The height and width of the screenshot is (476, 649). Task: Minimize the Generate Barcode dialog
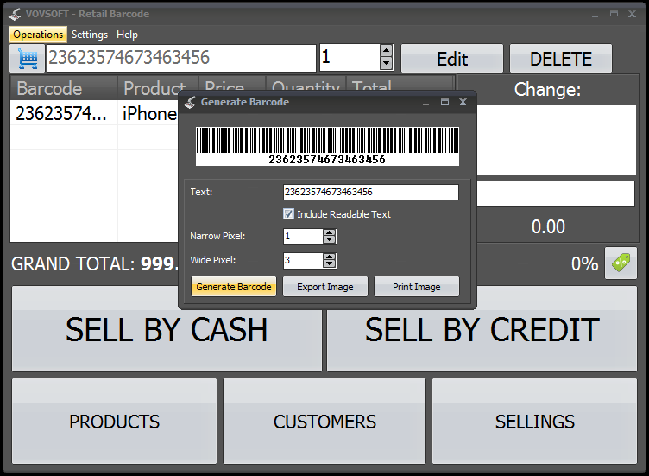click(x=425, y=103)
